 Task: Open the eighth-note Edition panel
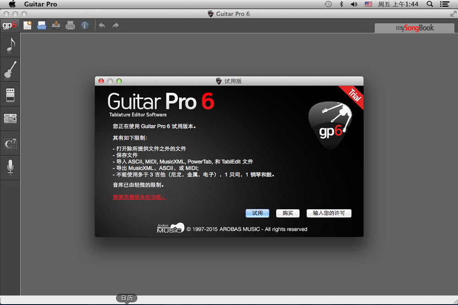pyautogui.click(x=10, y=45)
